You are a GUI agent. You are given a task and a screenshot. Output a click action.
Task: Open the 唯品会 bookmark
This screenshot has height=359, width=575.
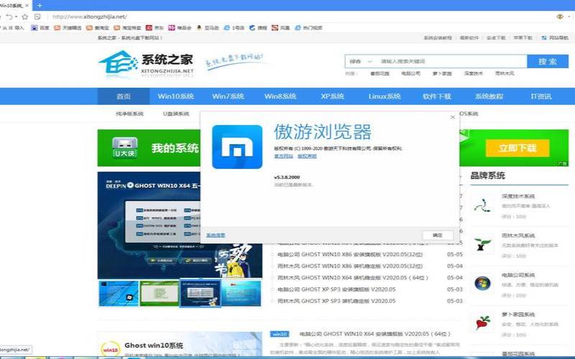click(x=180, y=28)
